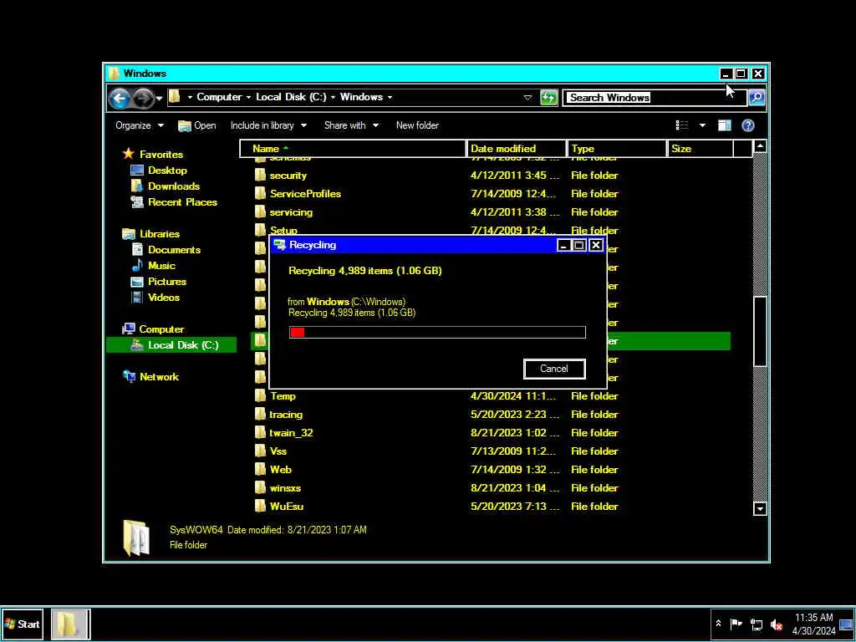The image size is (856, 642).
Task: Click the muted volume tray icon
Action: [777, 624]
